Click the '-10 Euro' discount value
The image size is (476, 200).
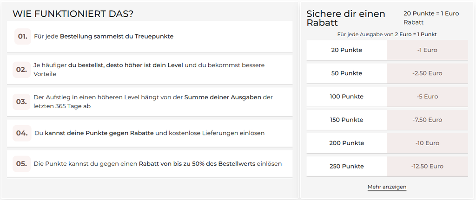click(x=428, y=143)
